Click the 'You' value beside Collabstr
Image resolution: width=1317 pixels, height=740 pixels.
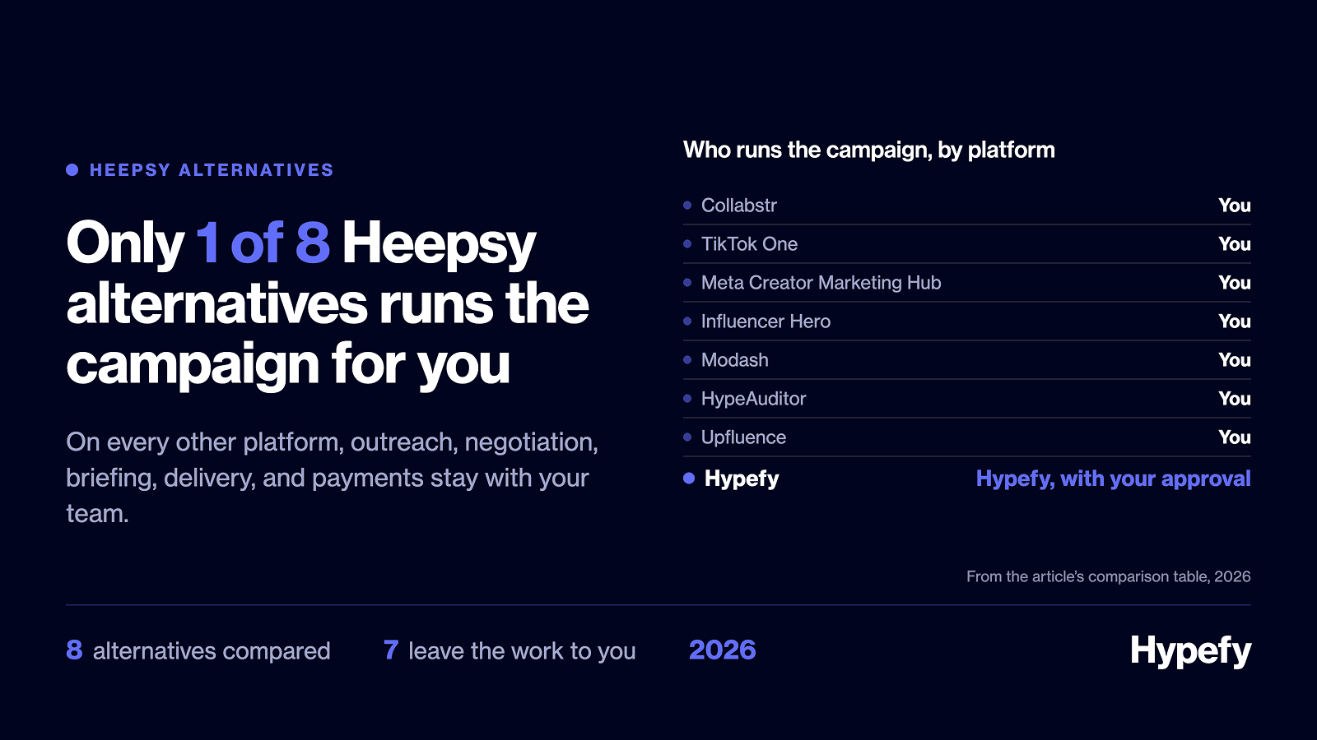click(x=1235, y=206)
